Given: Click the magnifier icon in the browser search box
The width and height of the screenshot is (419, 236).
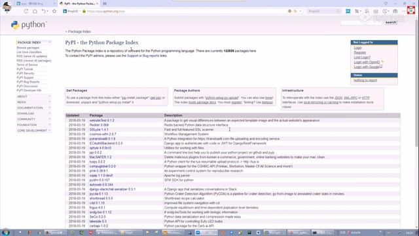Looking at the screenshot, I should pos(338,11).
